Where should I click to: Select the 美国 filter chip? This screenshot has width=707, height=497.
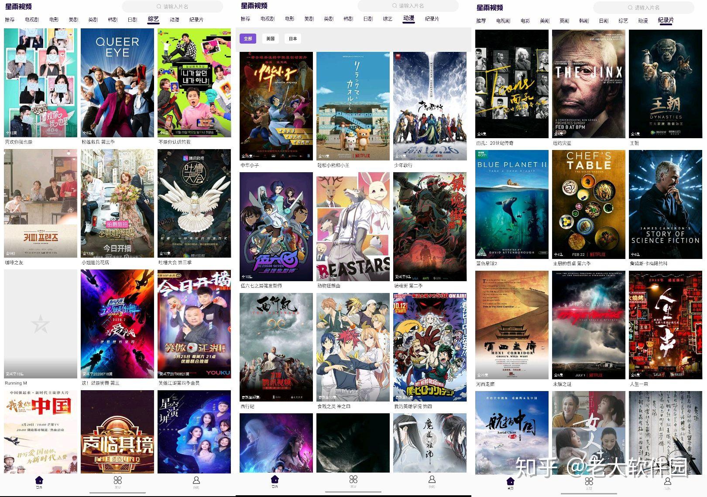pyautogui.click(x=271, y=38)
